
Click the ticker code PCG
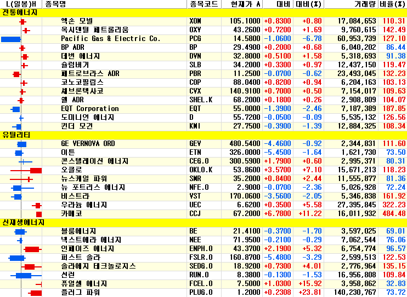pos(195,39)
